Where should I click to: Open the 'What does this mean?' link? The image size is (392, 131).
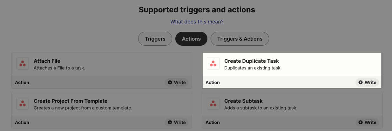(197, 22)
